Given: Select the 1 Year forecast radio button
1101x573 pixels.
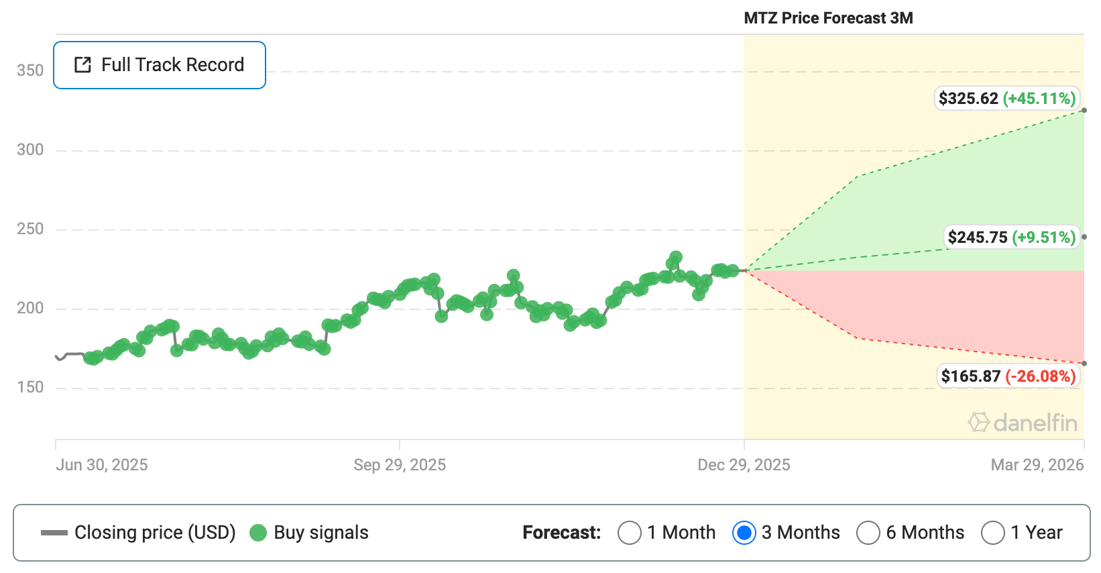Looking at the screenshot, I should pos(993,532).
